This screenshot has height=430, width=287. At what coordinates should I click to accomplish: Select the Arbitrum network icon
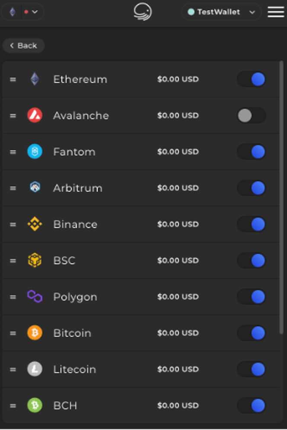click(35, 188)
